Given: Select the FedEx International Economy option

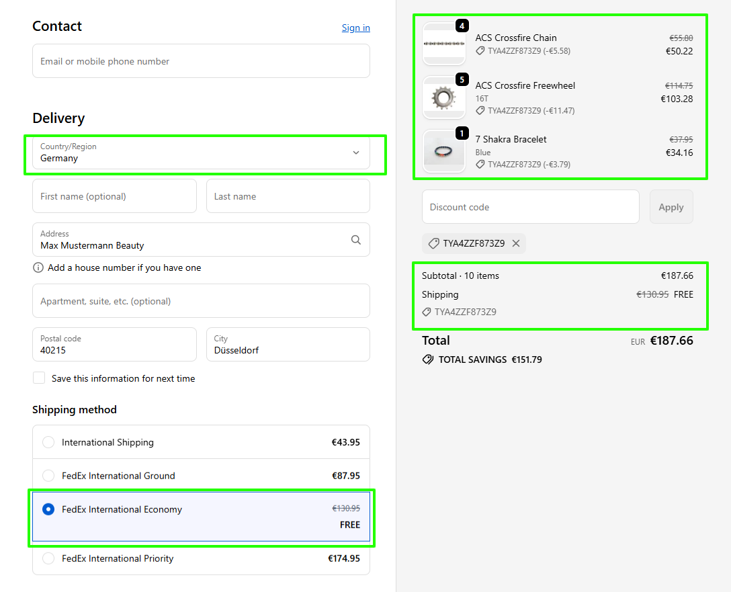Looking at the screenshot, I should 48,509.
